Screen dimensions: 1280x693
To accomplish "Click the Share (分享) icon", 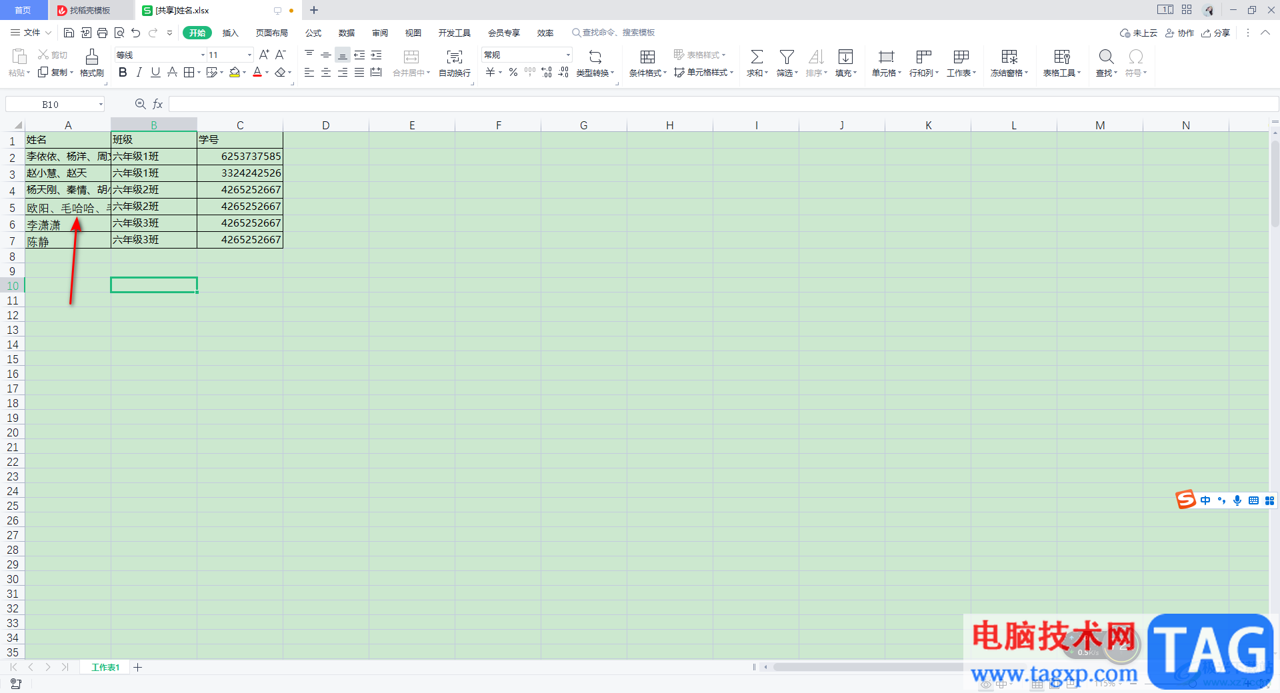I will coord(1215,33).
